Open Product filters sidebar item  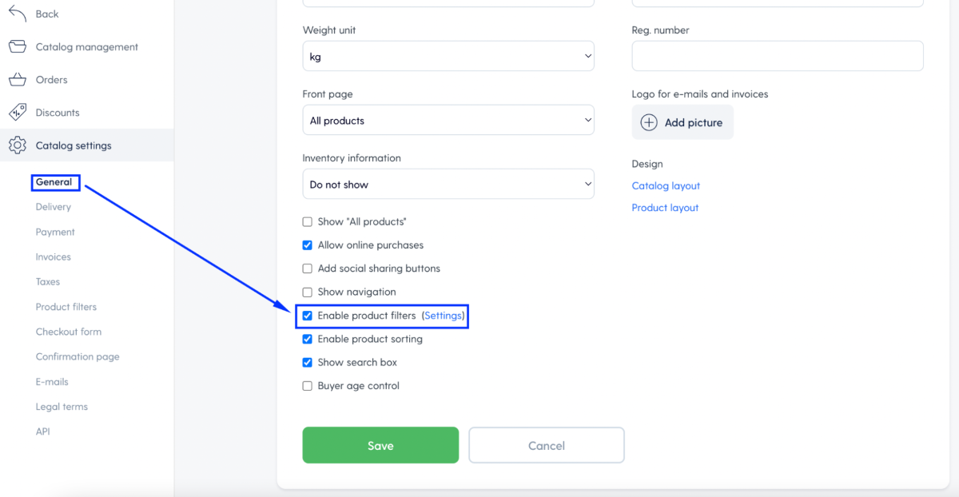[x=66, y=307]
